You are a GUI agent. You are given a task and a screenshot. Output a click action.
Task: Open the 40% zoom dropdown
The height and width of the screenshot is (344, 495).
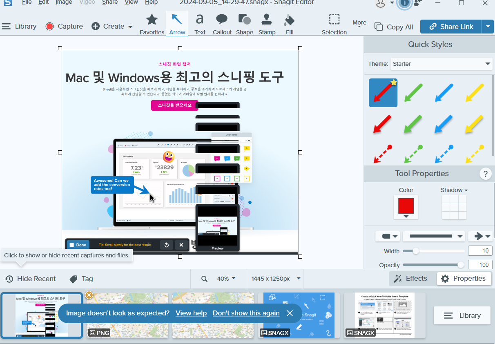(x=226, y=279)
